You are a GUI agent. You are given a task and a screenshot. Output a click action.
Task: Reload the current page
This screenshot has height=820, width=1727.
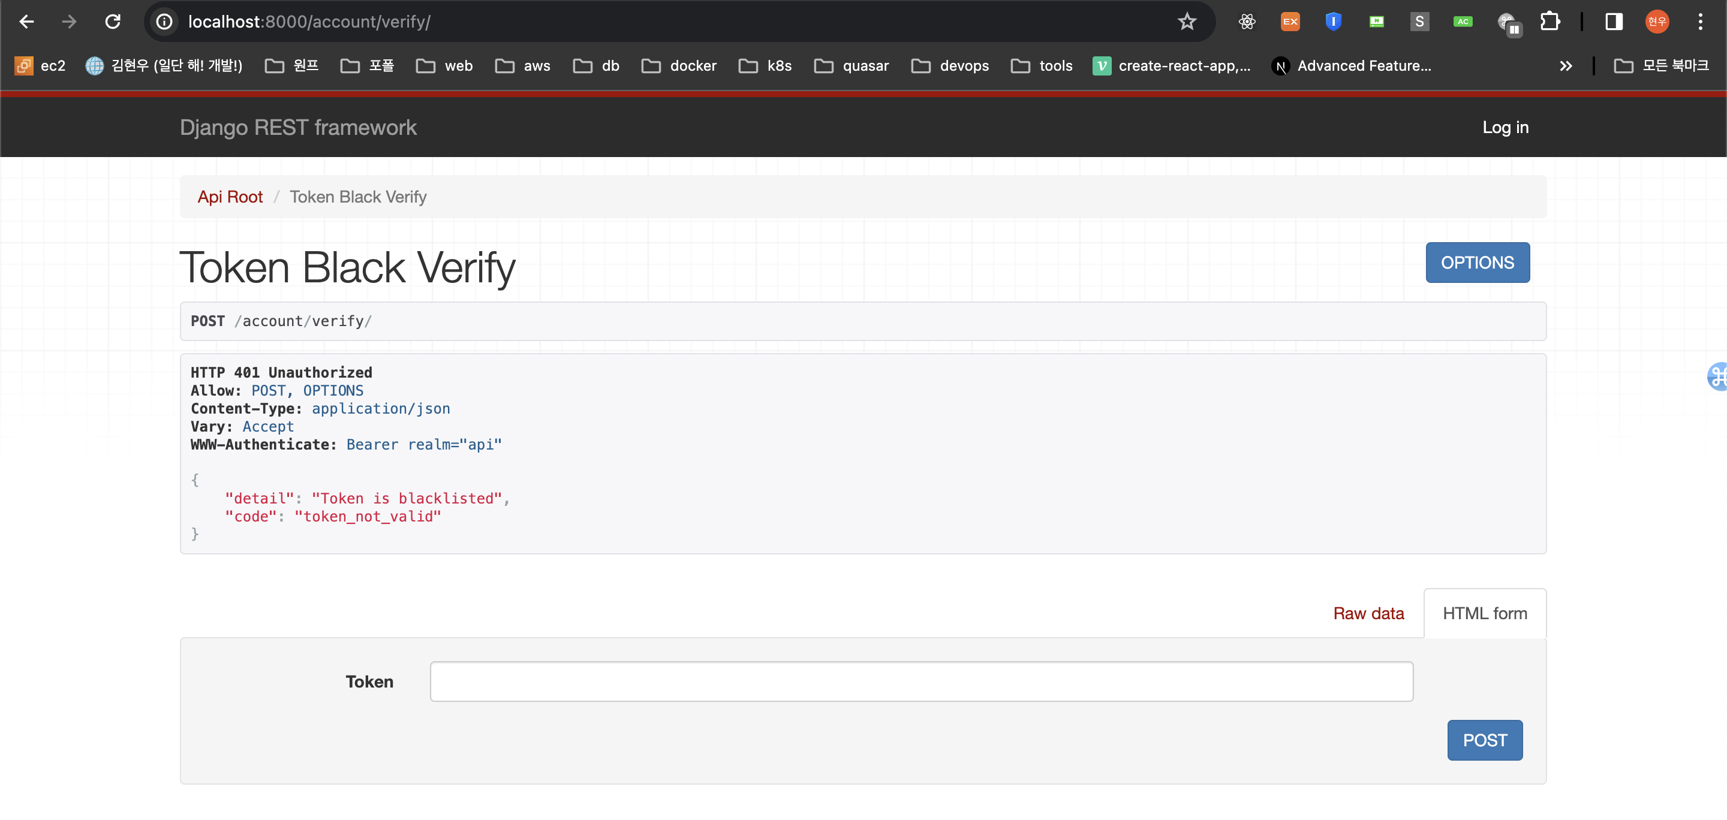(x=113, y=22)
